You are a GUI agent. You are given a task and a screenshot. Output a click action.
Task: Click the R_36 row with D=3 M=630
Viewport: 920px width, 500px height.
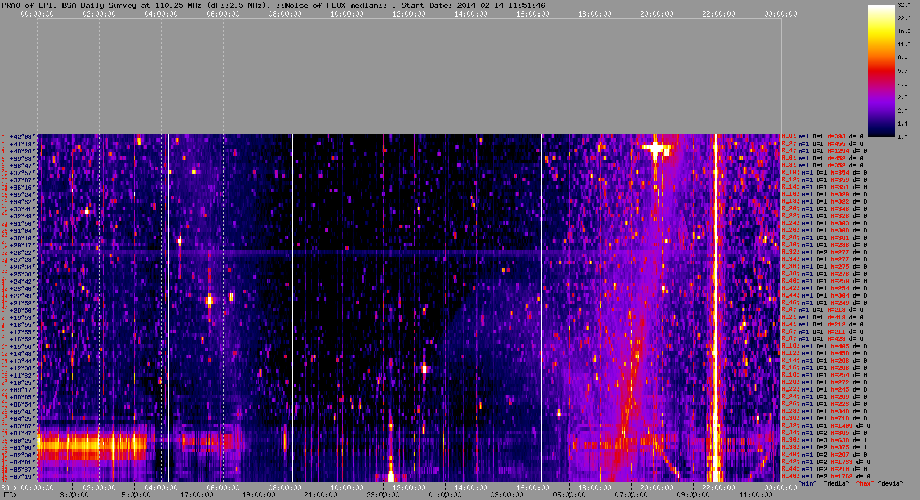[824, 441]
